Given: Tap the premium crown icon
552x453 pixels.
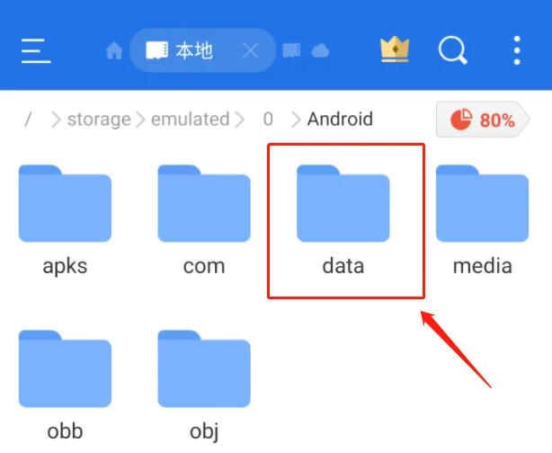Looking at the screenshot, I should [x=395, y=50].
